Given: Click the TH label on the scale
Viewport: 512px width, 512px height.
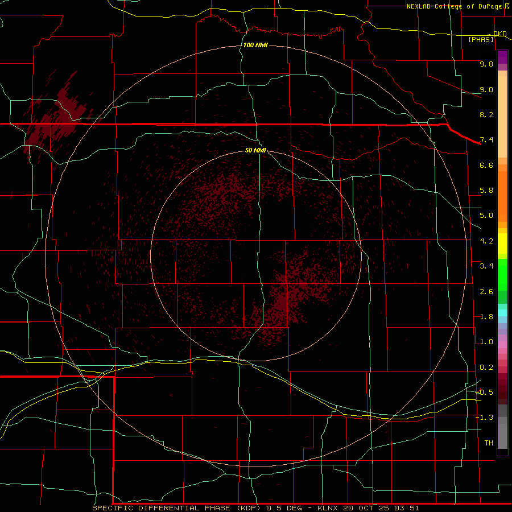Looking at the screenshot, I should (489, 443).
